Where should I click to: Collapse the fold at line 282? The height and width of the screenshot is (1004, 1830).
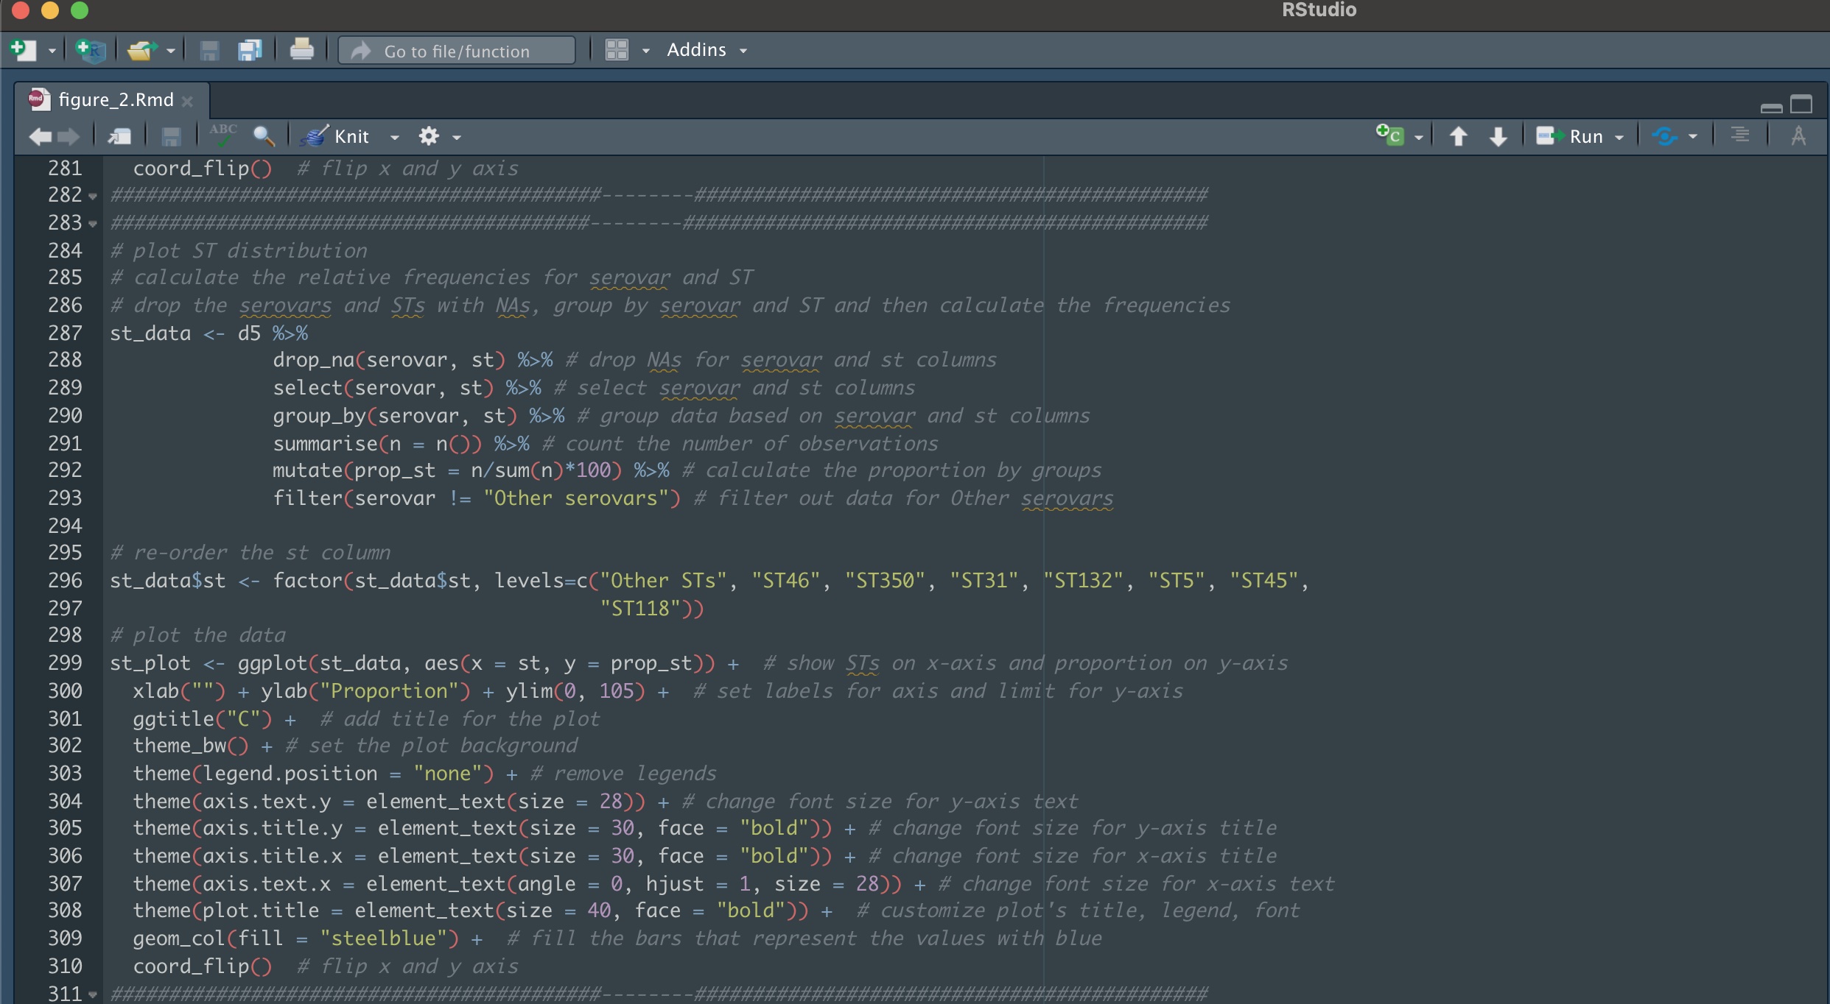coord(93,197)
